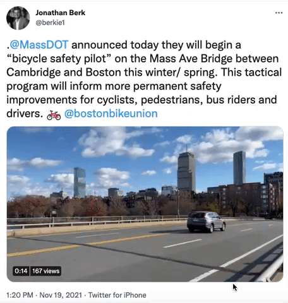Click the 167 views counter
The image size is (288, 303).
pos(45,271)
